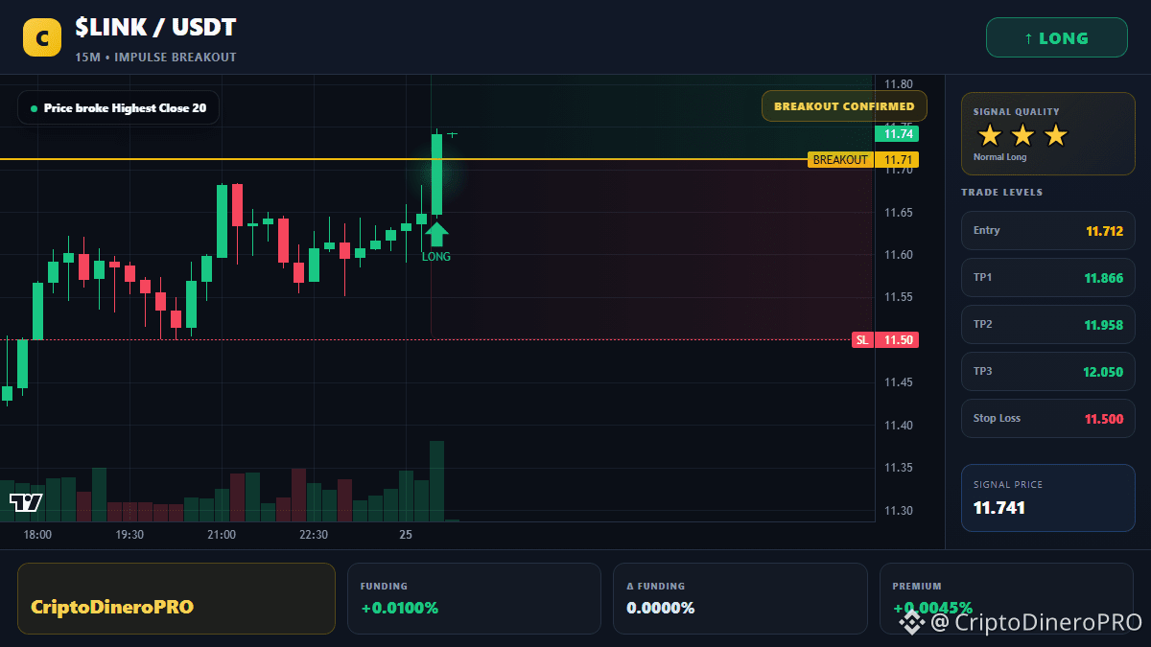Click the 15M Impulse Breakout subtitle

tap(155, 58)
